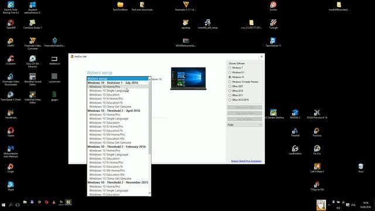Open taskbar search magnifier
375x211 pixels.
tap(11, 205)
